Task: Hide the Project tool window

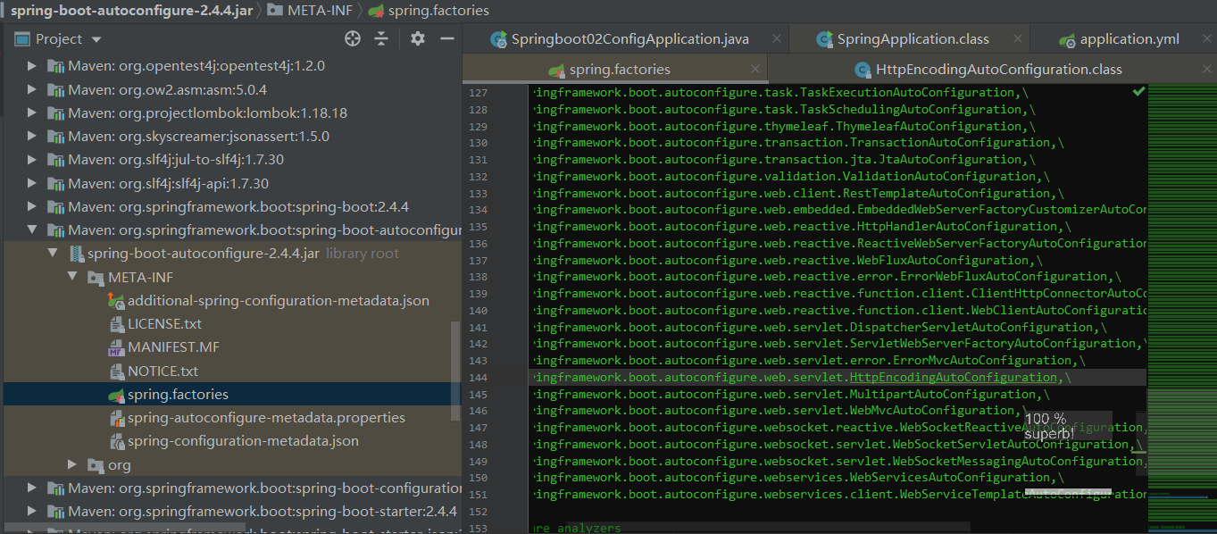Action: click(x=447, y=38)
